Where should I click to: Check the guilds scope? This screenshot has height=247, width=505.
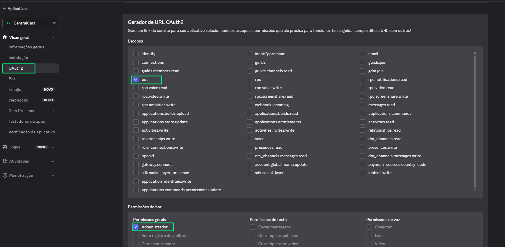(249, 62)
